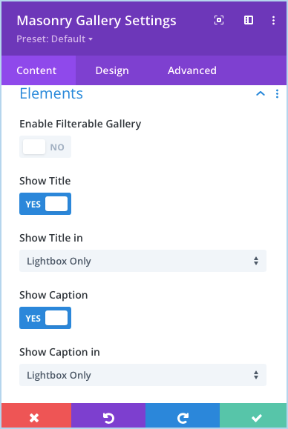Click the expand modal fullscreen icon

pos(219,20)
